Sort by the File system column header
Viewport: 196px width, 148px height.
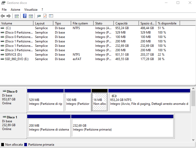click(x=82, y=23)
